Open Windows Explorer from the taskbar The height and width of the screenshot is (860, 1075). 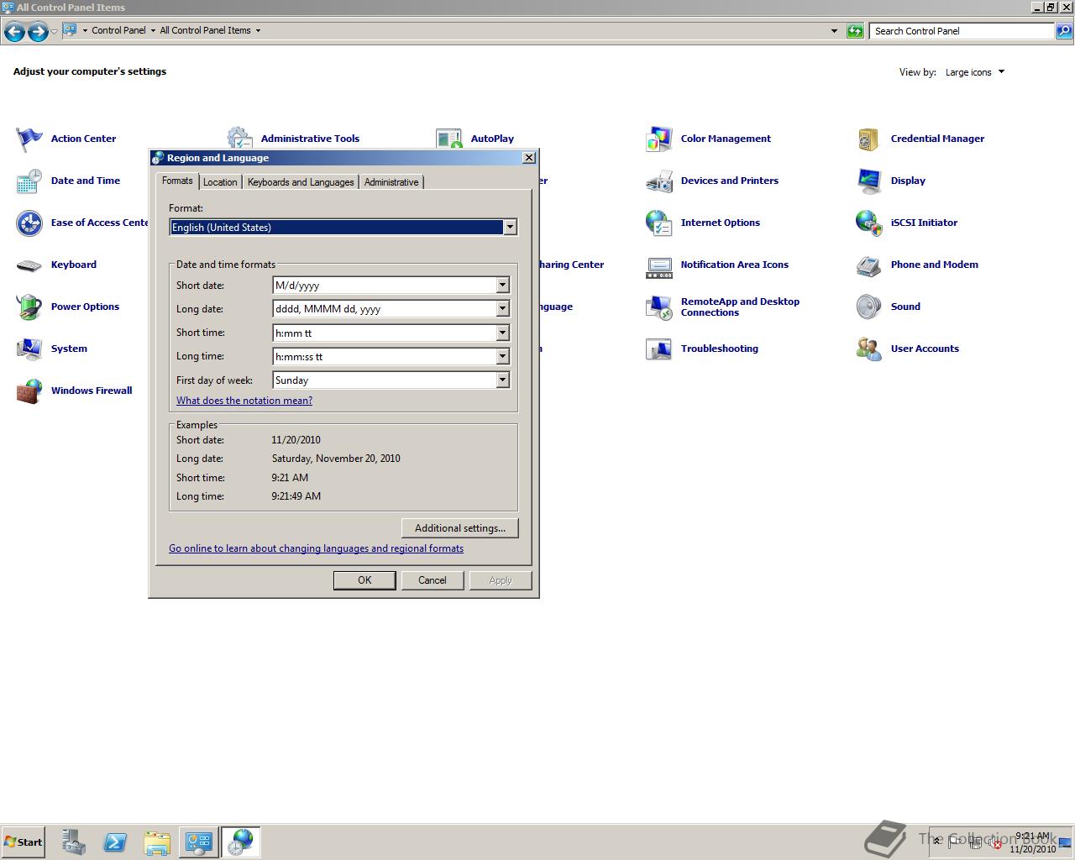pyautogui.click(x=157, y=842)
